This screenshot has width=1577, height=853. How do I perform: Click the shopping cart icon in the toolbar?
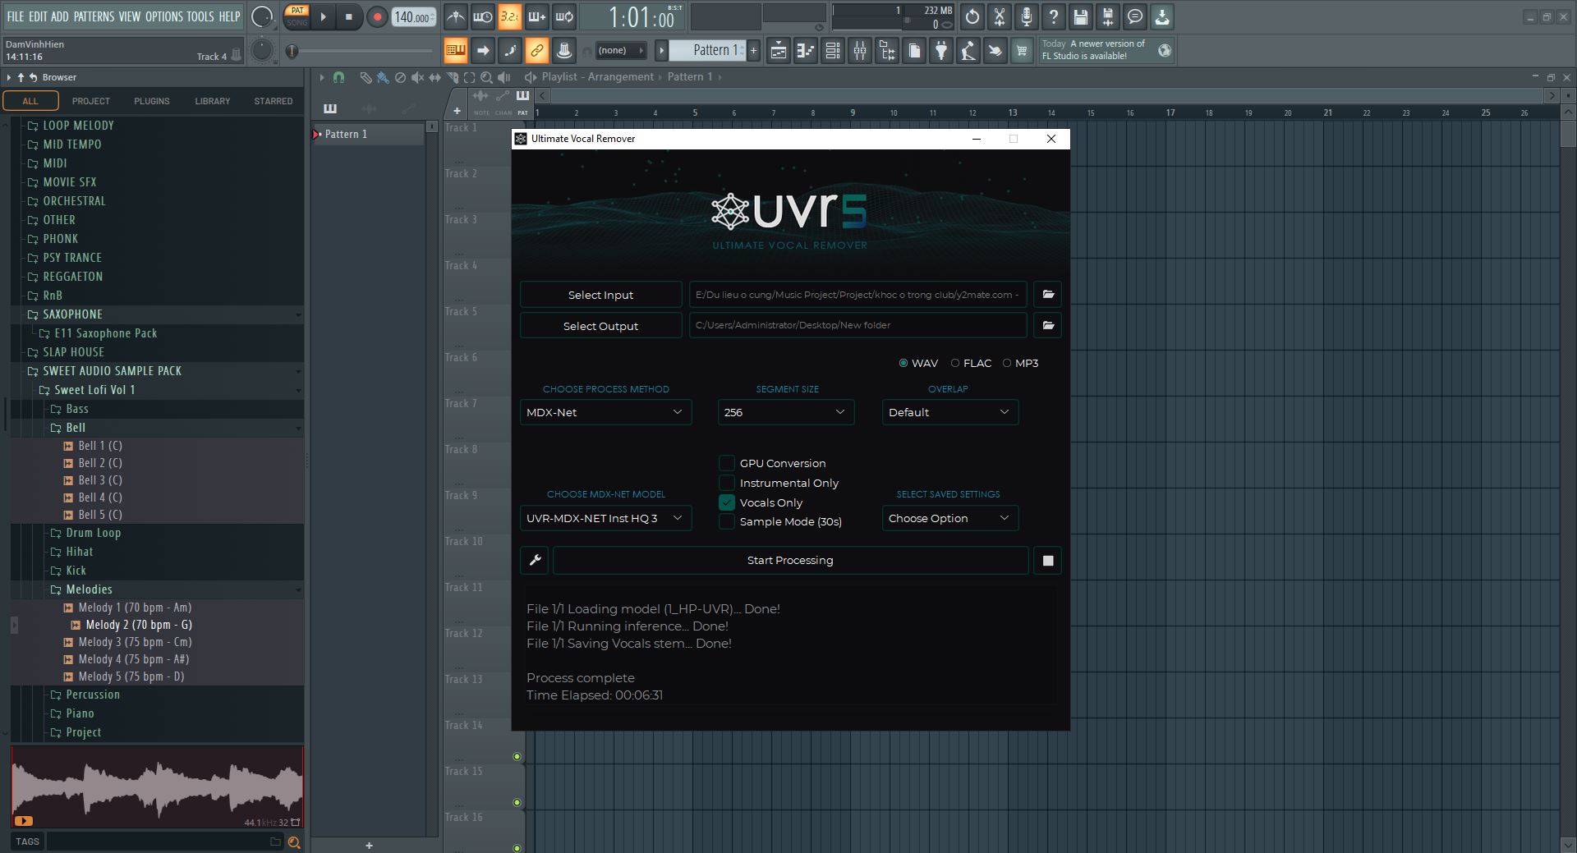pyautogui.click(x=1022, y=51)
